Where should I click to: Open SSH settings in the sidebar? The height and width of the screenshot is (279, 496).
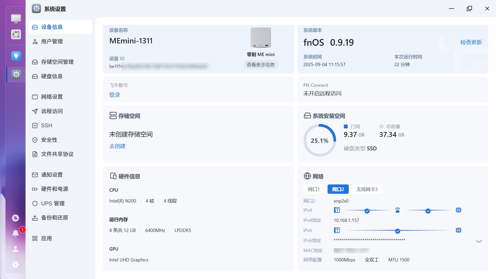(x=47, y=126)
